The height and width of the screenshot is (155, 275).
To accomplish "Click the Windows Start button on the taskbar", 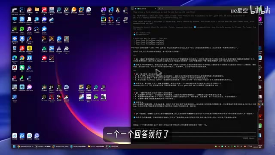I will 14,146.
